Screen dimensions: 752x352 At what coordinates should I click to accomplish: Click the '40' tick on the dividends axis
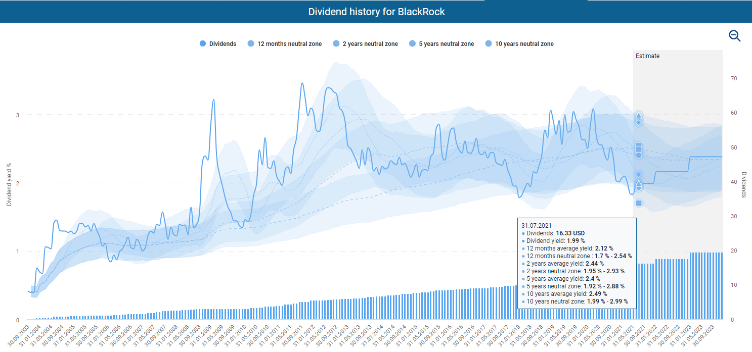coord(733,182)
